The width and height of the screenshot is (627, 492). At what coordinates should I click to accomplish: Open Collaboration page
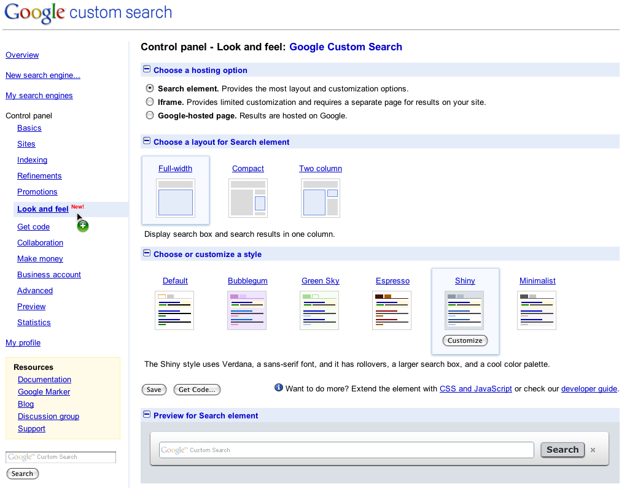point(40,243)
